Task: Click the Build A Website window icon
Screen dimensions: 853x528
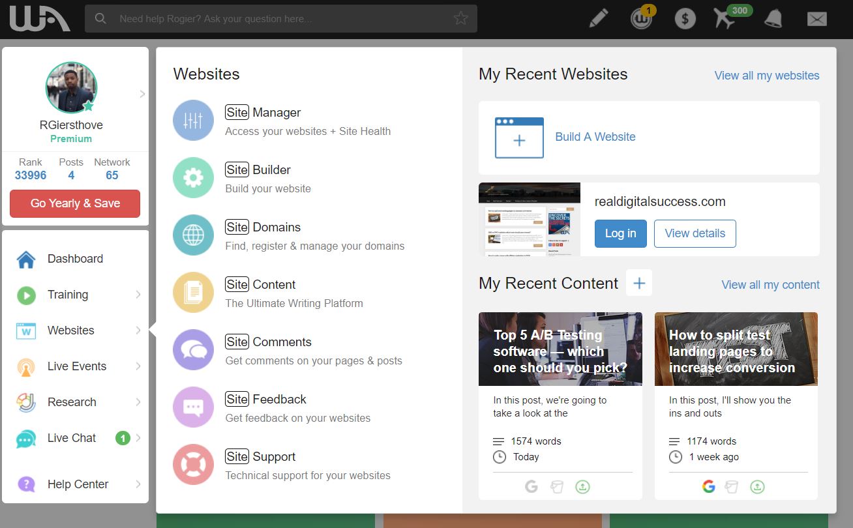Action: [x=519, y=138]
